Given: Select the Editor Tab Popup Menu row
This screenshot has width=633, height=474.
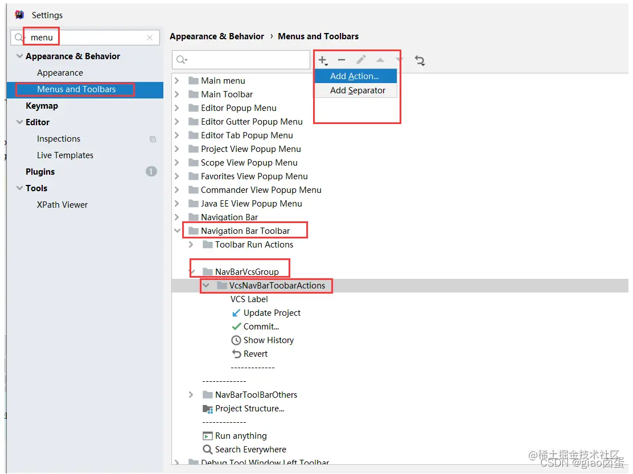Looking at the screenshot, I should [247, 135].
